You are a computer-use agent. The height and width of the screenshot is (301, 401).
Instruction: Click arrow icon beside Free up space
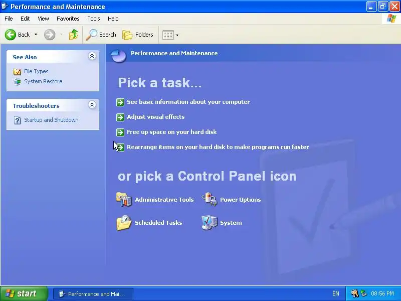click(x=120, y=132)
